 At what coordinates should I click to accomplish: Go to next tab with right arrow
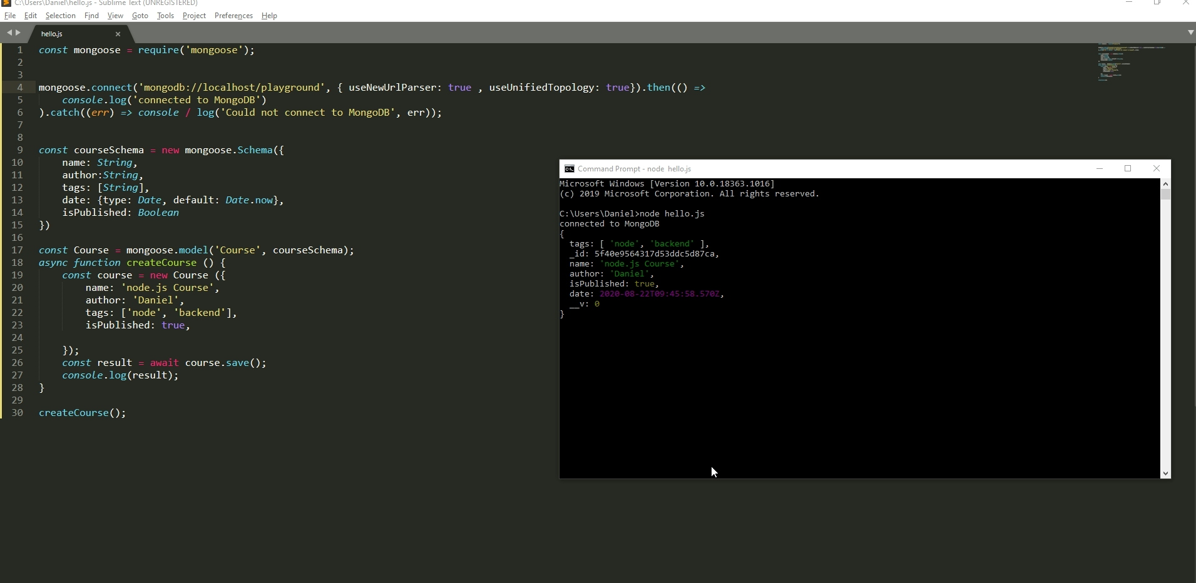coord(18,33)
